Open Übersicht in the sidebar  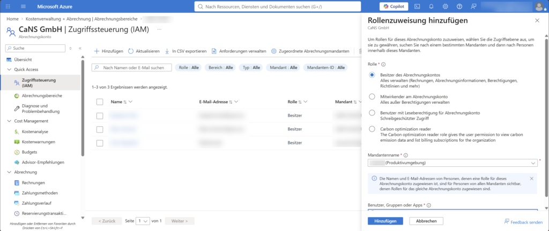[23, 59]
